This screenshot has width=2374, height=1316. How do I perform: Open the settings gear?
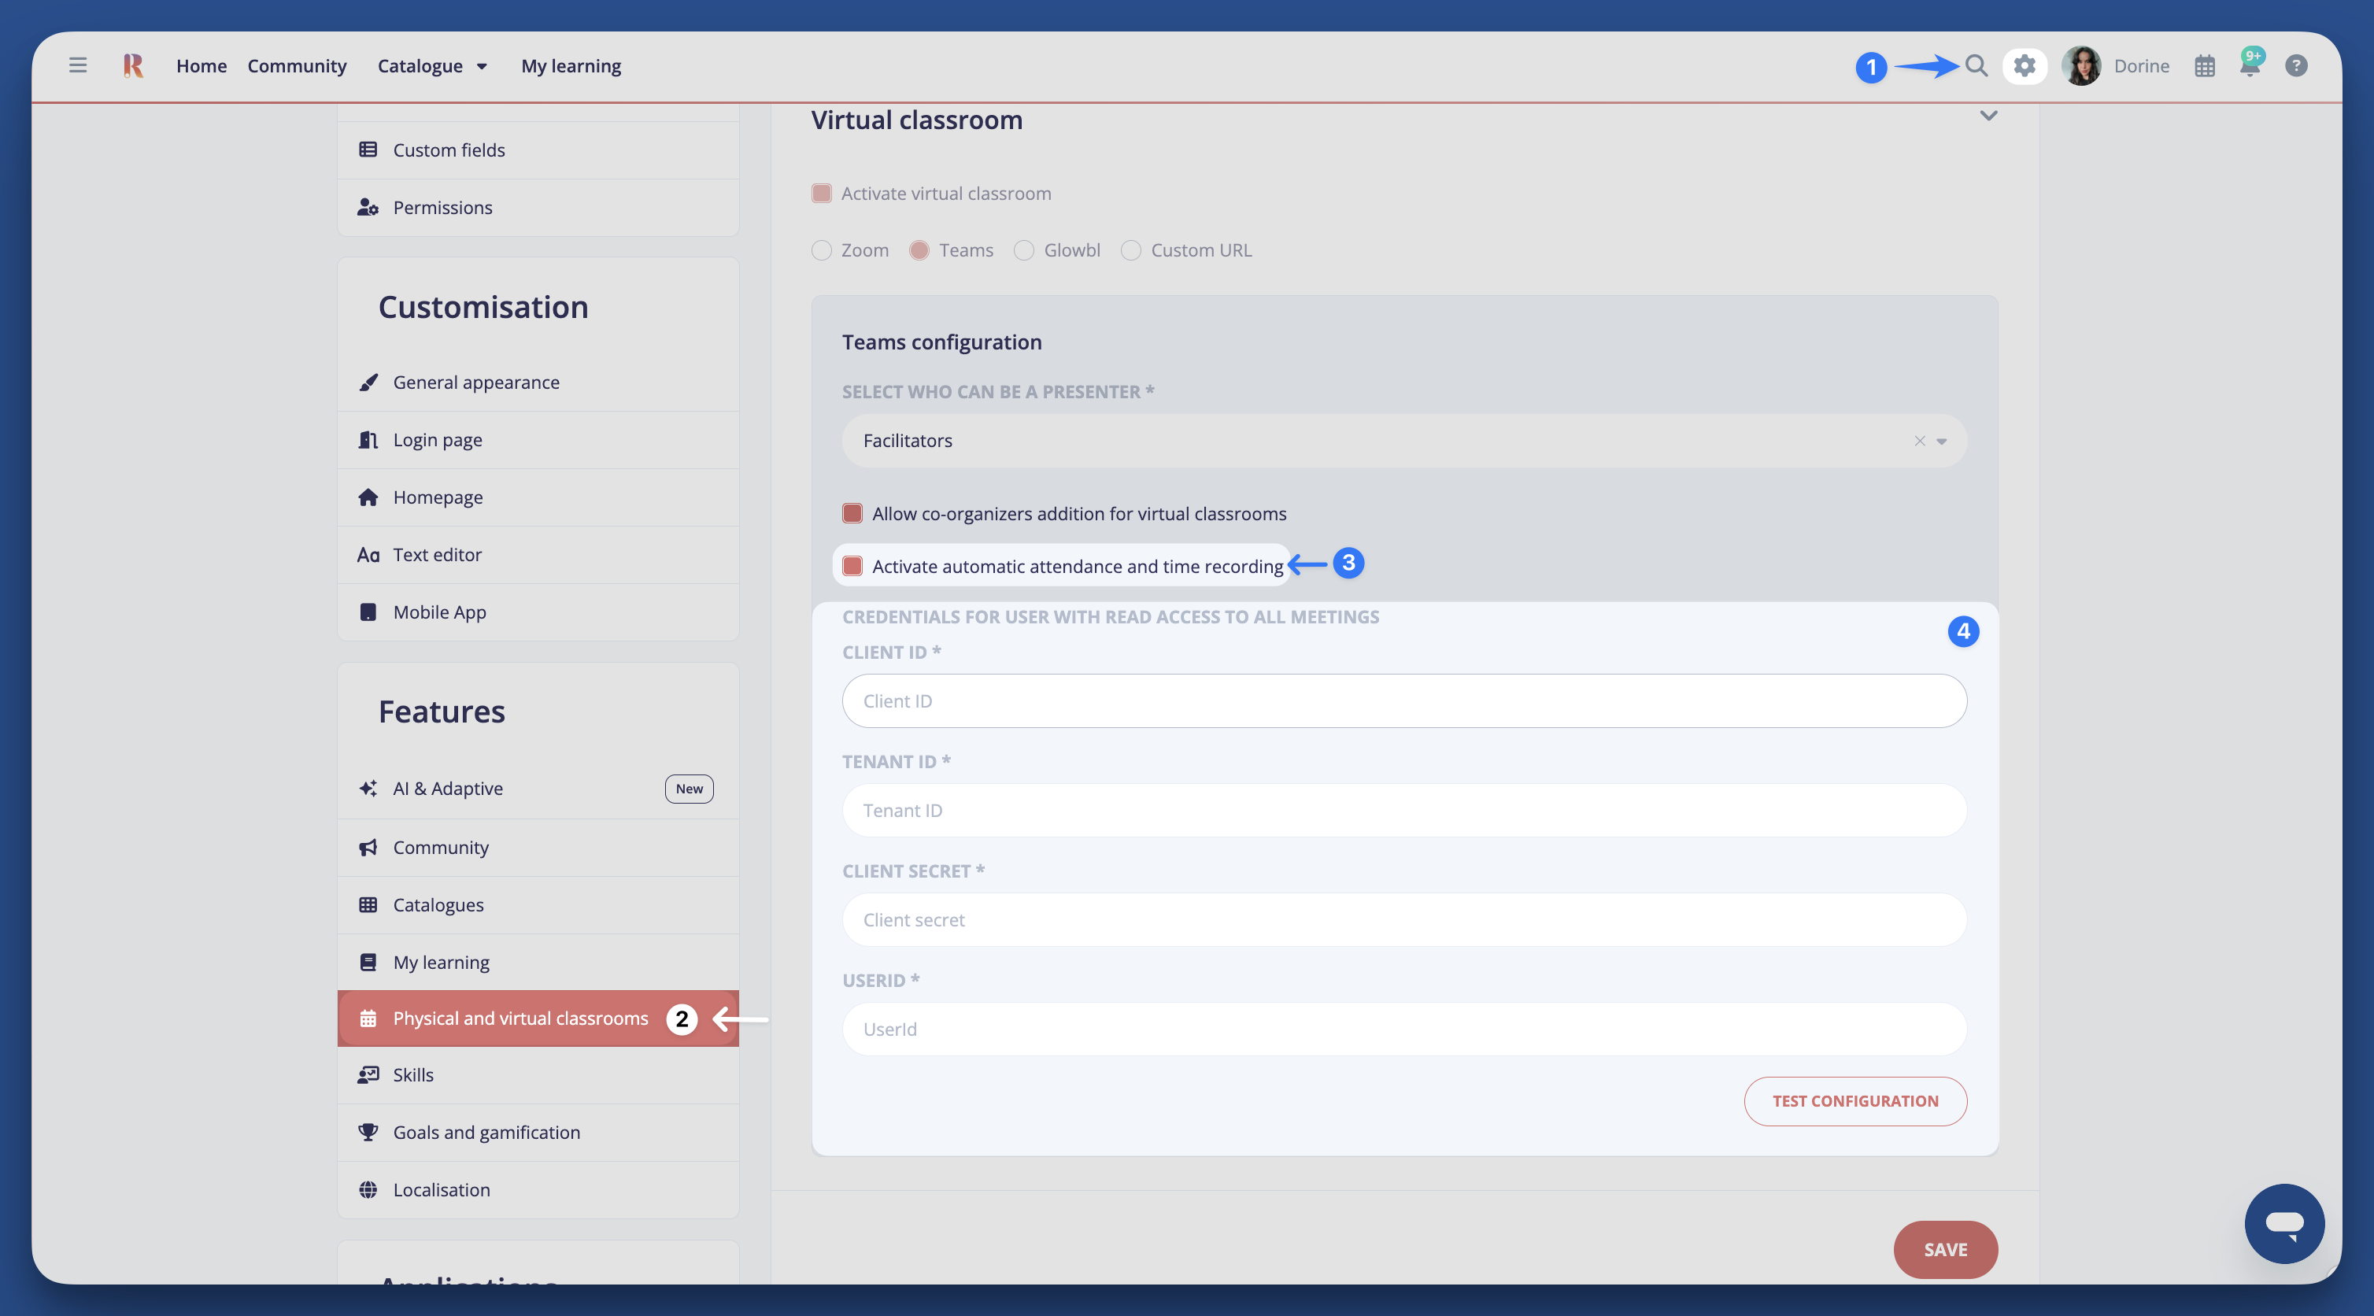[2025, 65]
